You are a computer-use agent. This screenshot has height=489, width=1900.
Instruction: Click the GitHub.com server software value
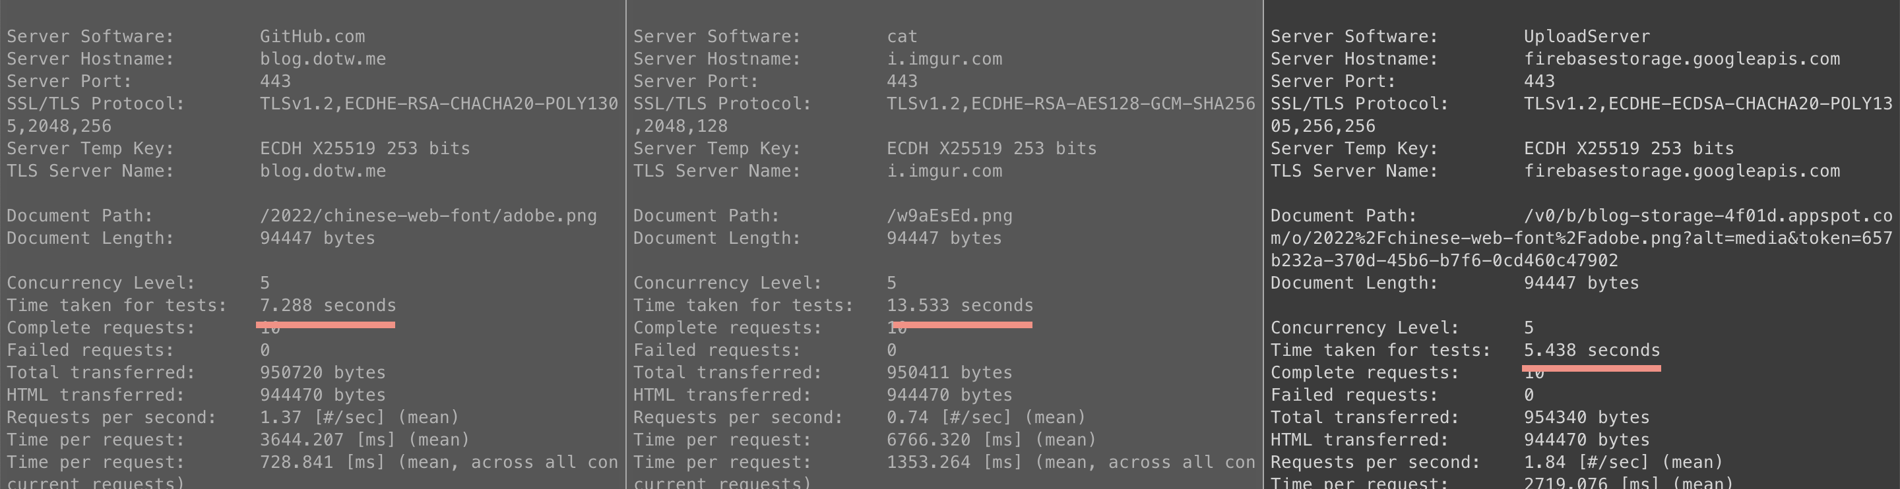pyautogui.click(x=312, y=36)
